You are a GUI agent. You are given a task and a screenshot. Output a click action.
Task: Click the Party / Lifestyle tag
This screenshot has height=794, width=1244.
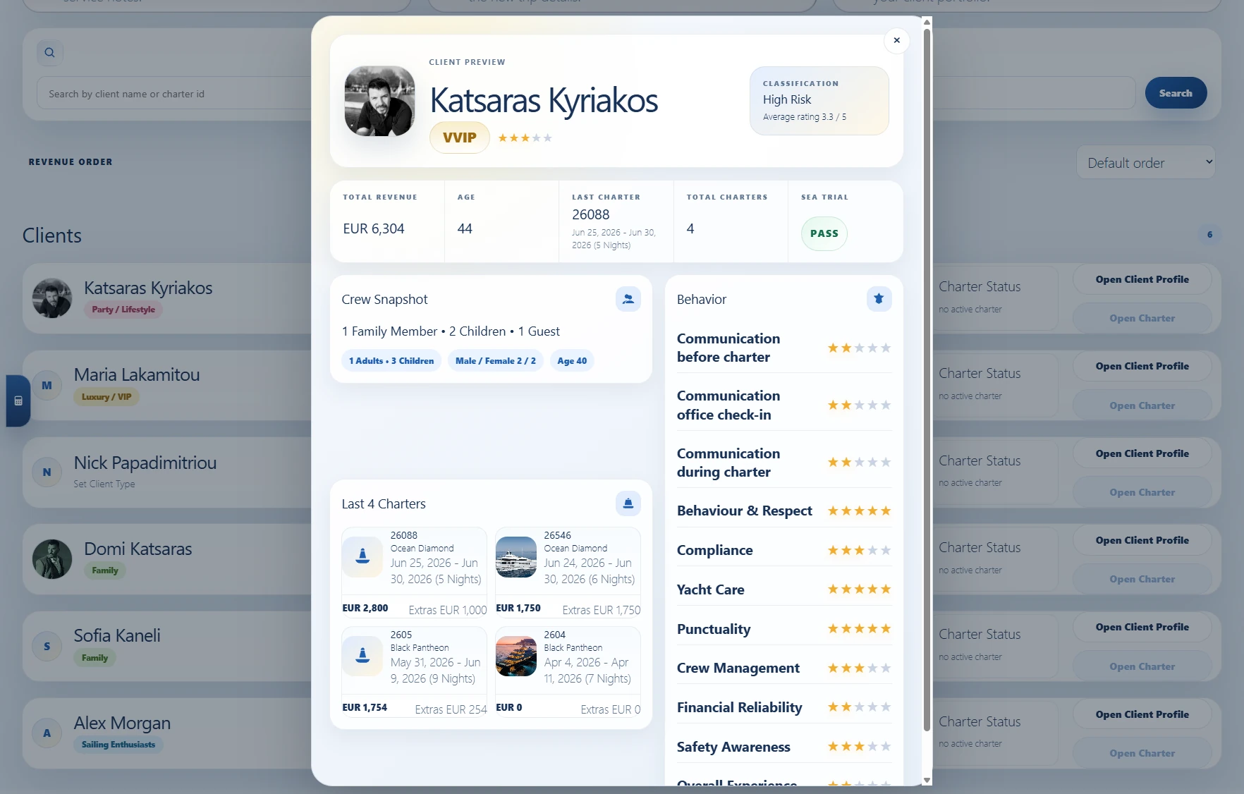123,310
